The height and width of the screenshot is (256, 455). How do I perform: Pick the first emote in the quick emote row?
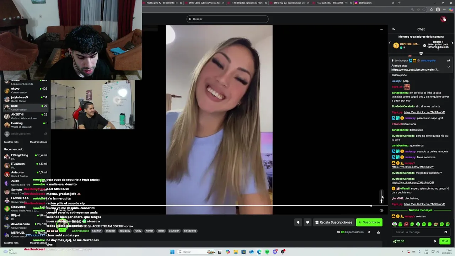(394, 224)
